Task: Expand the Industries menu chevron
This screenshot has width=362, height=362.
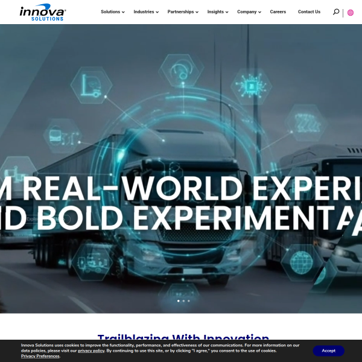Action: coord(157,12)
